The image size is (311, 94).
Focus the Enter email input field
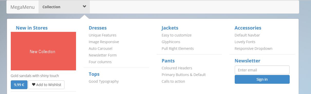click(262, 70)
